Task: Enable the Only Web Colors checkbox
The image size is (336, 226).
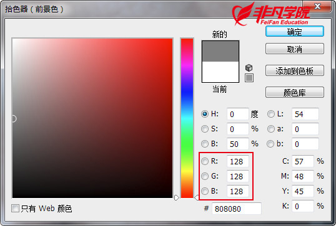Action: tap(15, 209)
